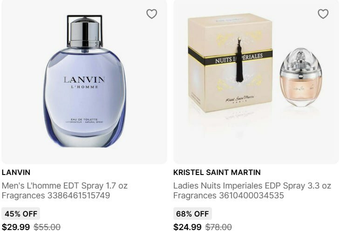Select the silver cap of the Lanvin bottle
The width and height of the screenshot is (341, 231).
pos(85,32)
